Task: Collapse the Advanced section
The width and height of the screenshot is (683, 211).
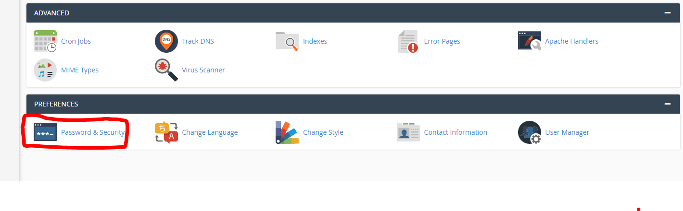Action: point(667,13)
